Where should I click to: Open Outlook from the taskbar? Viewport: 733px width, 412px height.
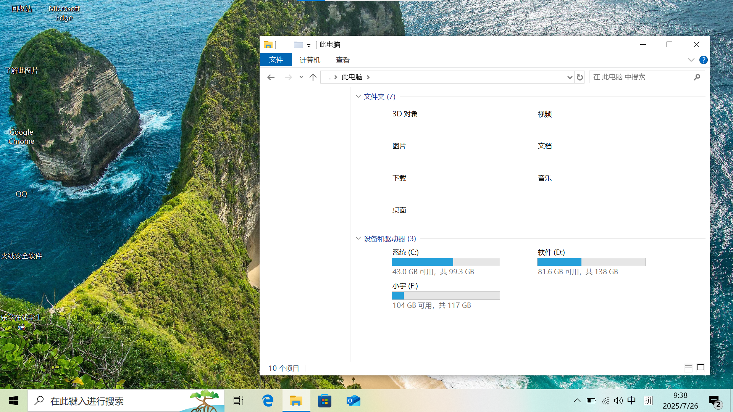tap(353, 401)
